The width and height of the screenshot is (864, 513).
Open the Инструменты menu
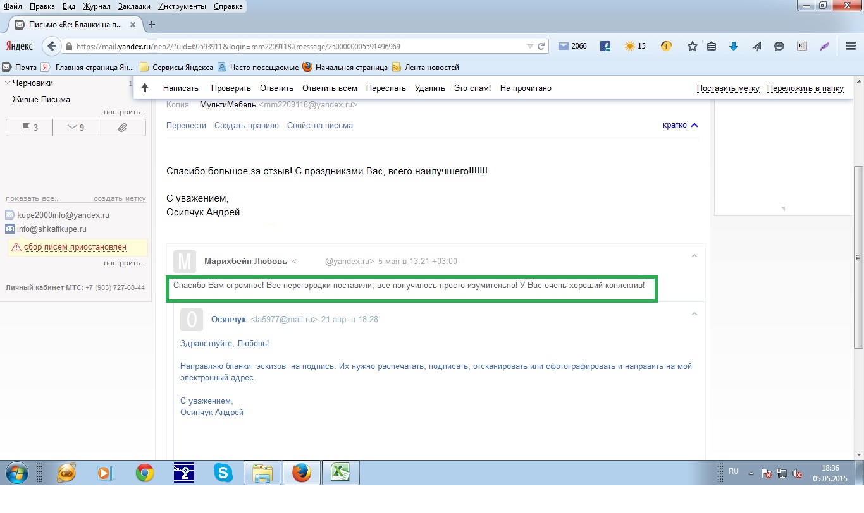tap(182, 6)
